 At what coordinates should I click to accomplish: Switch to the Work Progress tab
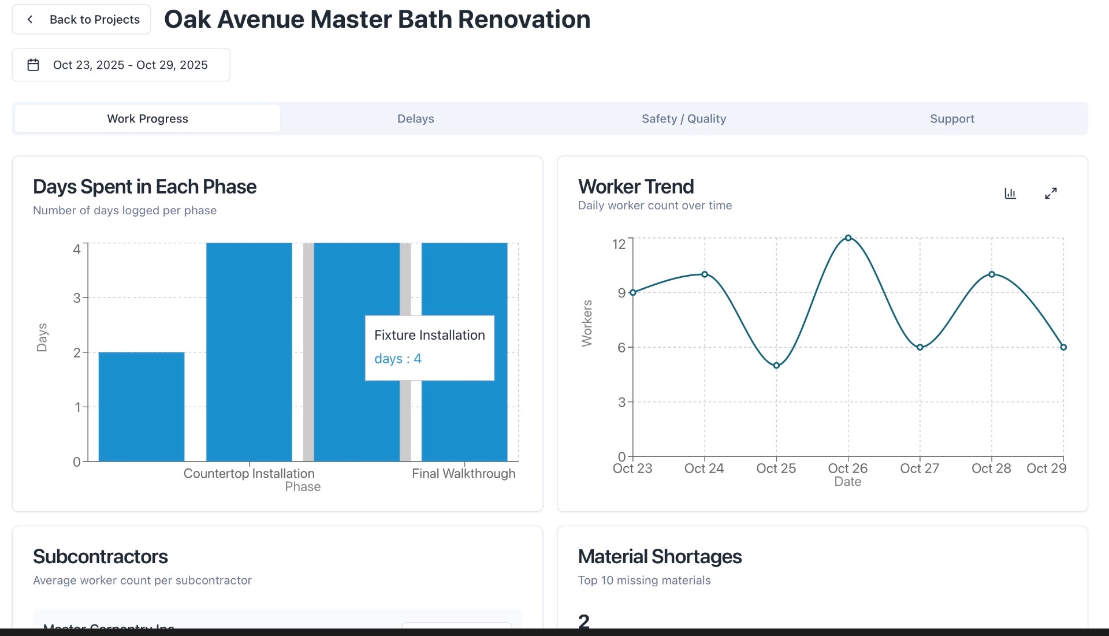coord(148,118)
